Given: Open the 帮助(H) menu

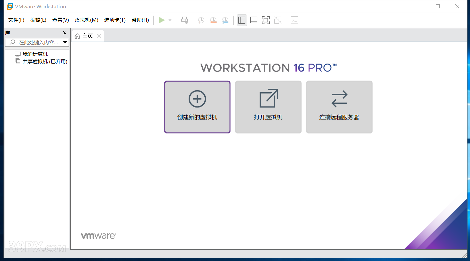Looking at the screenshot, I should click(x=140, y=20).
